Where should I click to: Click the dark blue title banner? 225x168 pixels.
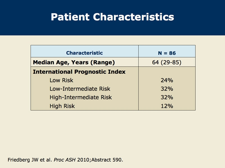(x=113, y=18)
